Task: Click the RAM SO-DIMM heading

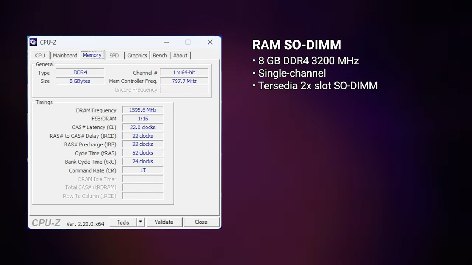Action: click(296, 45)
